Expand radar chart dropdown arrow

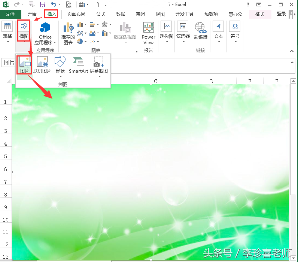coord(110,24)
